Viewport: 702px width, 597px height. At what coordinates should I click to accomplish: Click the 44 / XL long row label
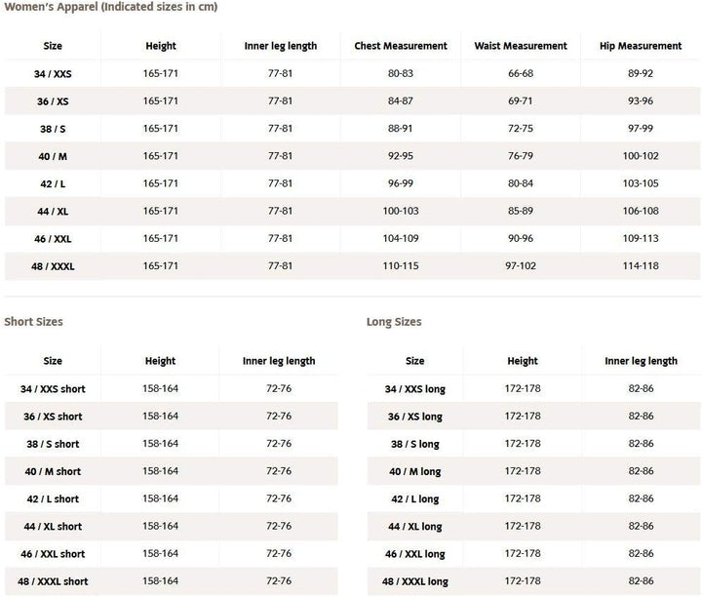[x=414, y=527]
